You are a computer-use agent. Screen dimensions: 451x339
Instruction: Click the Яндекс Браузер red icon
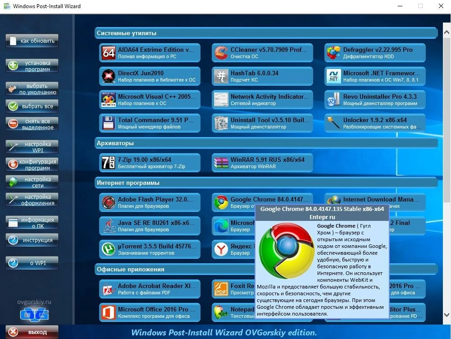(x=220, y=249)
